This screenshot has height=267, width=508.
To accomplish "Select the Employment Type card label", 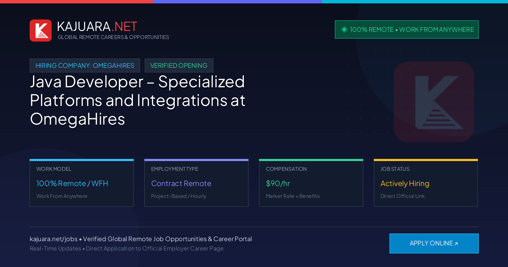I will [174, 169].
